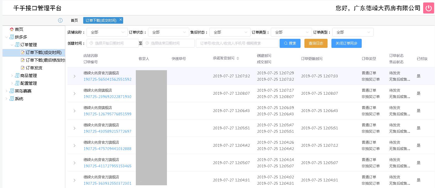This screenshot has height=188, width=435.
Task: Open the 店铺名称 dropdown
Action: [107, 32]
